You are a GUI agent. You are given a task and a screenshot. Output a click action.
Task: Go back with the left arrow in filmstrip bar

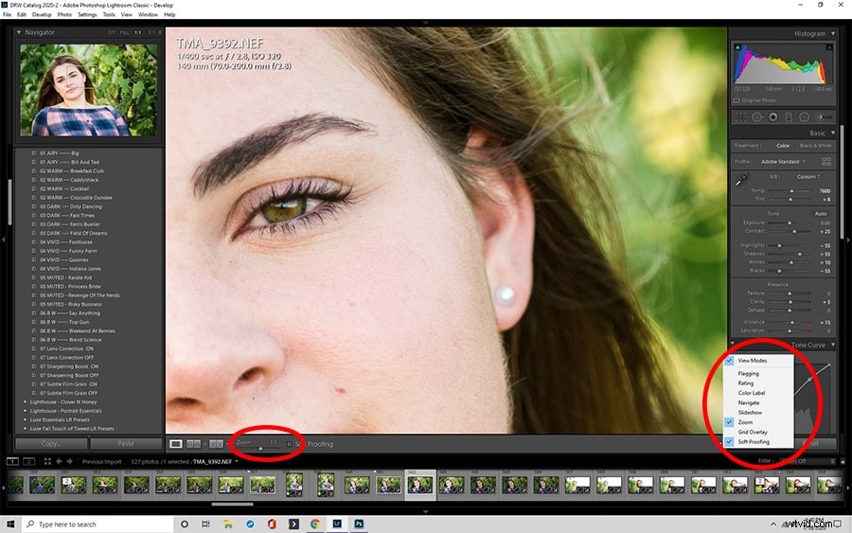[59, 461]
